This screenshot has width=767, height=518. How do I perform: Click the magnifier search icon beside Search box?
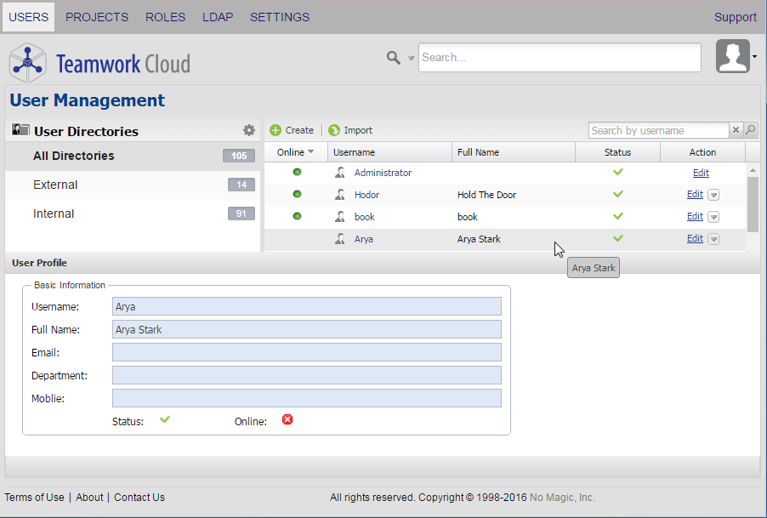[394, 58]
